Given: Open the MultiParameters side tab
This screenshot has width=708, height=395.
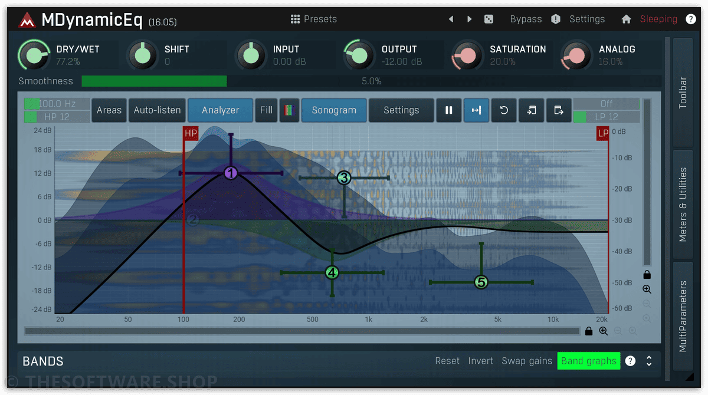Looking at the screenshot, I should point(683,316).
